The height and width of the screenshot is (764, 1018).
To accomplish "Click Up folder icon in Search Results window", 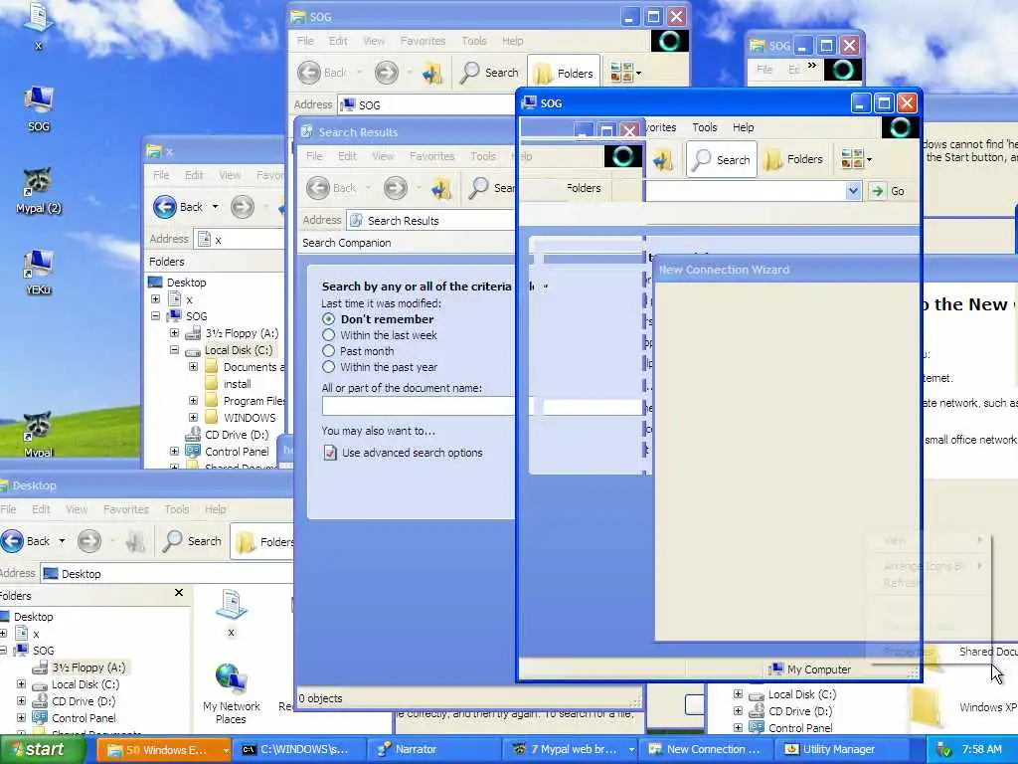I will pyautogui.click(x=440, y=188).
